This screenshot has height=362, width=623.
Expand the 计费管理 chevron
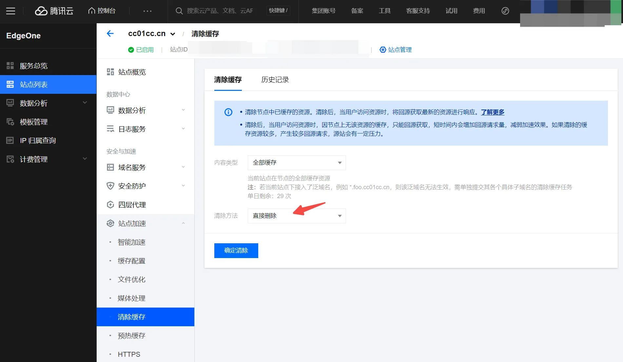coord(85,159)
